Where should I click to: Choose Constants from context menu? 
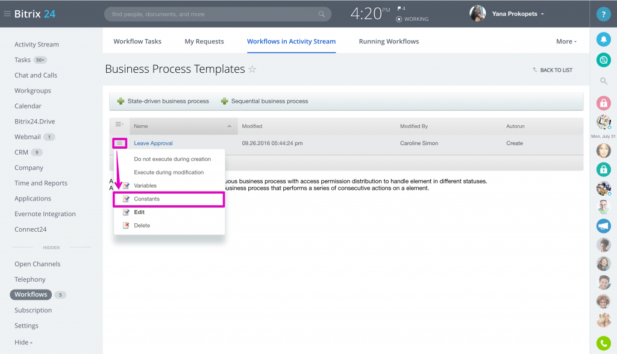pyautogui.click(x=147, y=199)
